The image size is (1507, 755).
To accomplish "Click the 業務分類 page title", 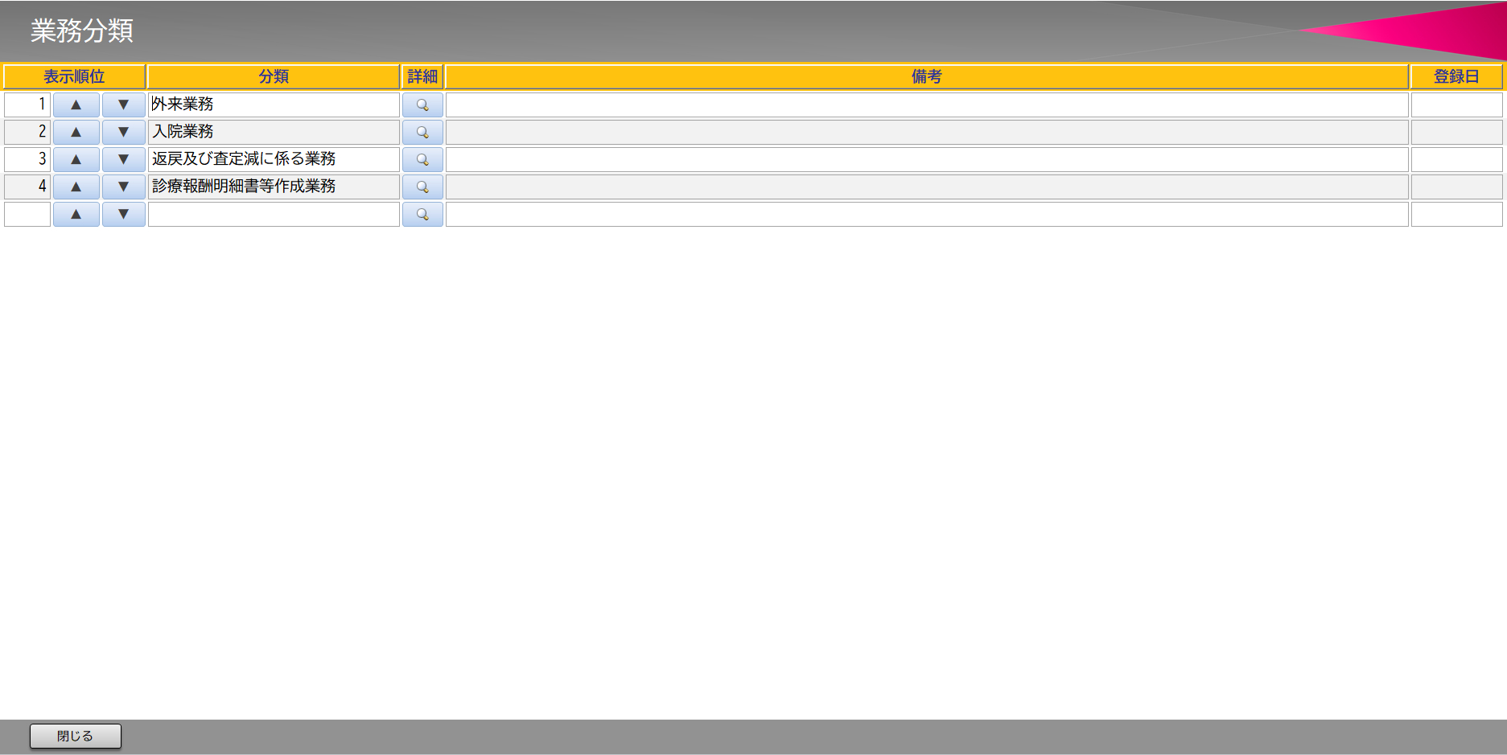I will [82, 31].
